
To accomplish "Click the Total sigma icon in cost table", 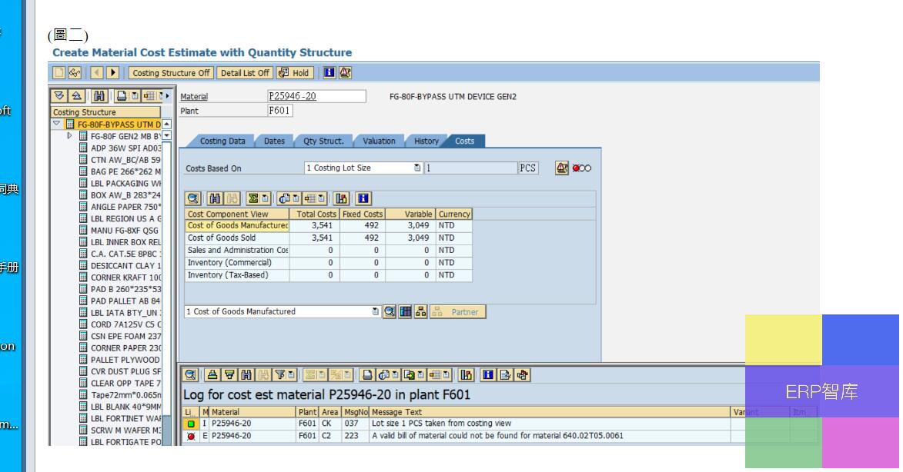I will point(253,198).
